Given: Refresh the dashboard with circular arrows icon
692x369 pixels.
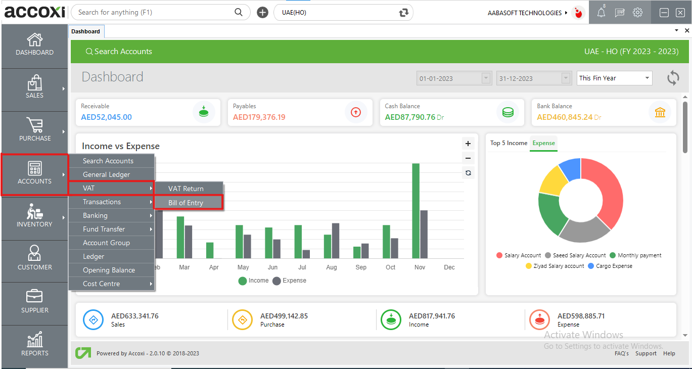Looking at the screenshot, I should click(x=673, y=78).
